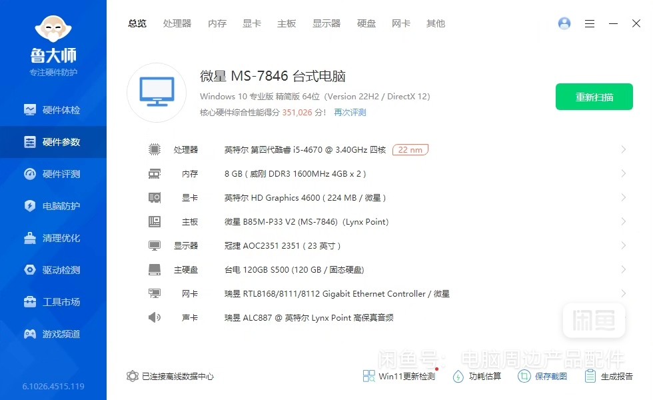653x400 pixels.
Task: Expand the 显卡 row chevron
Action: [624, 197]
